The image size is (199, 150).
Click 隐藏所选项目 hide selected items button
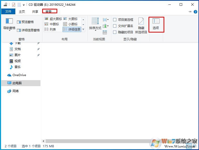coord(141,26)
